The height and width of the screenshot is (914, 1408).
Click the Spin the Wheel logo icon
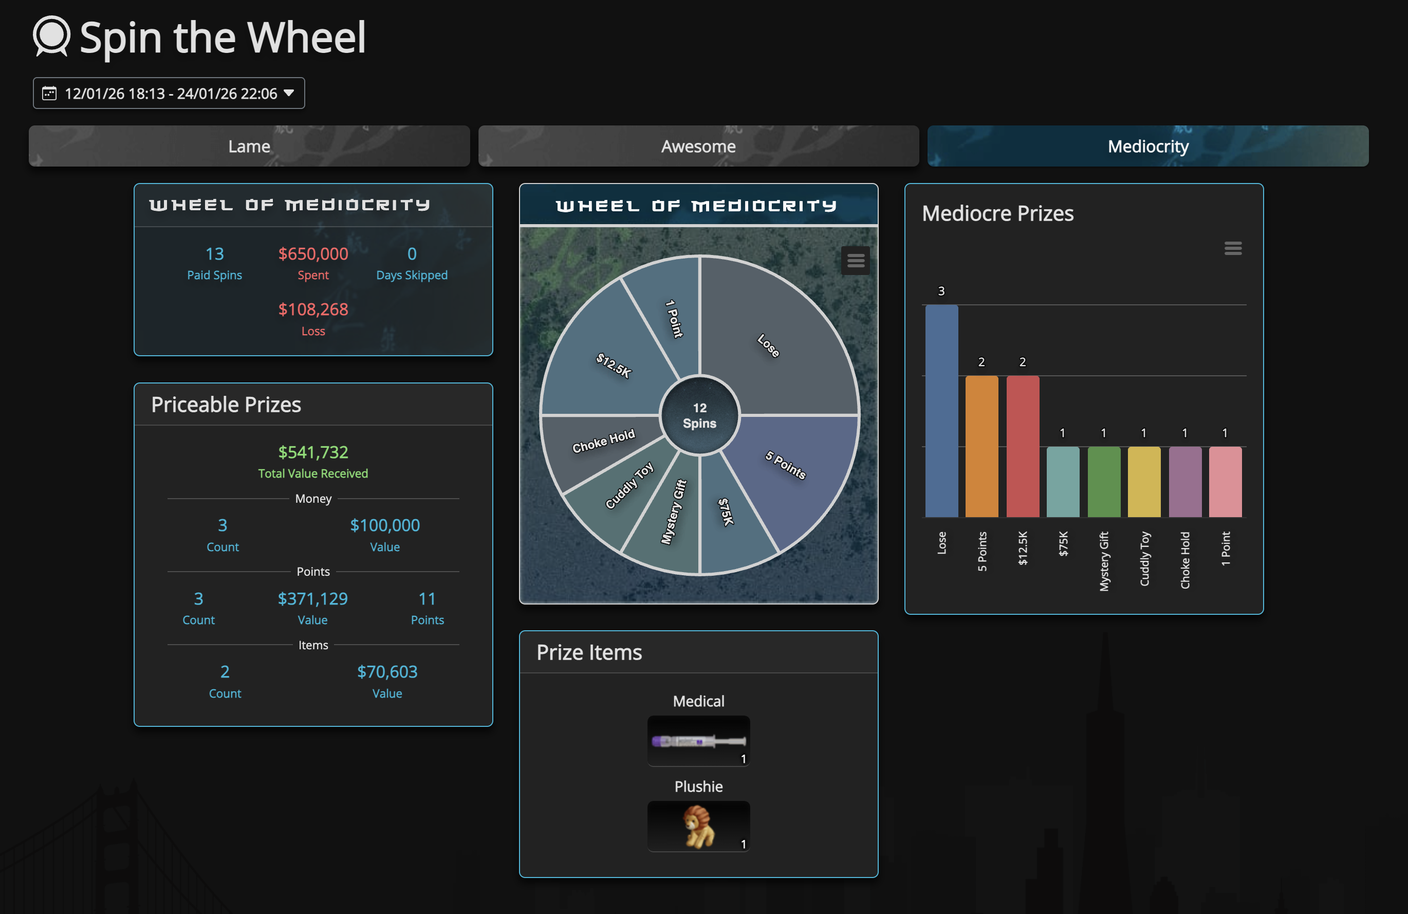51,36
